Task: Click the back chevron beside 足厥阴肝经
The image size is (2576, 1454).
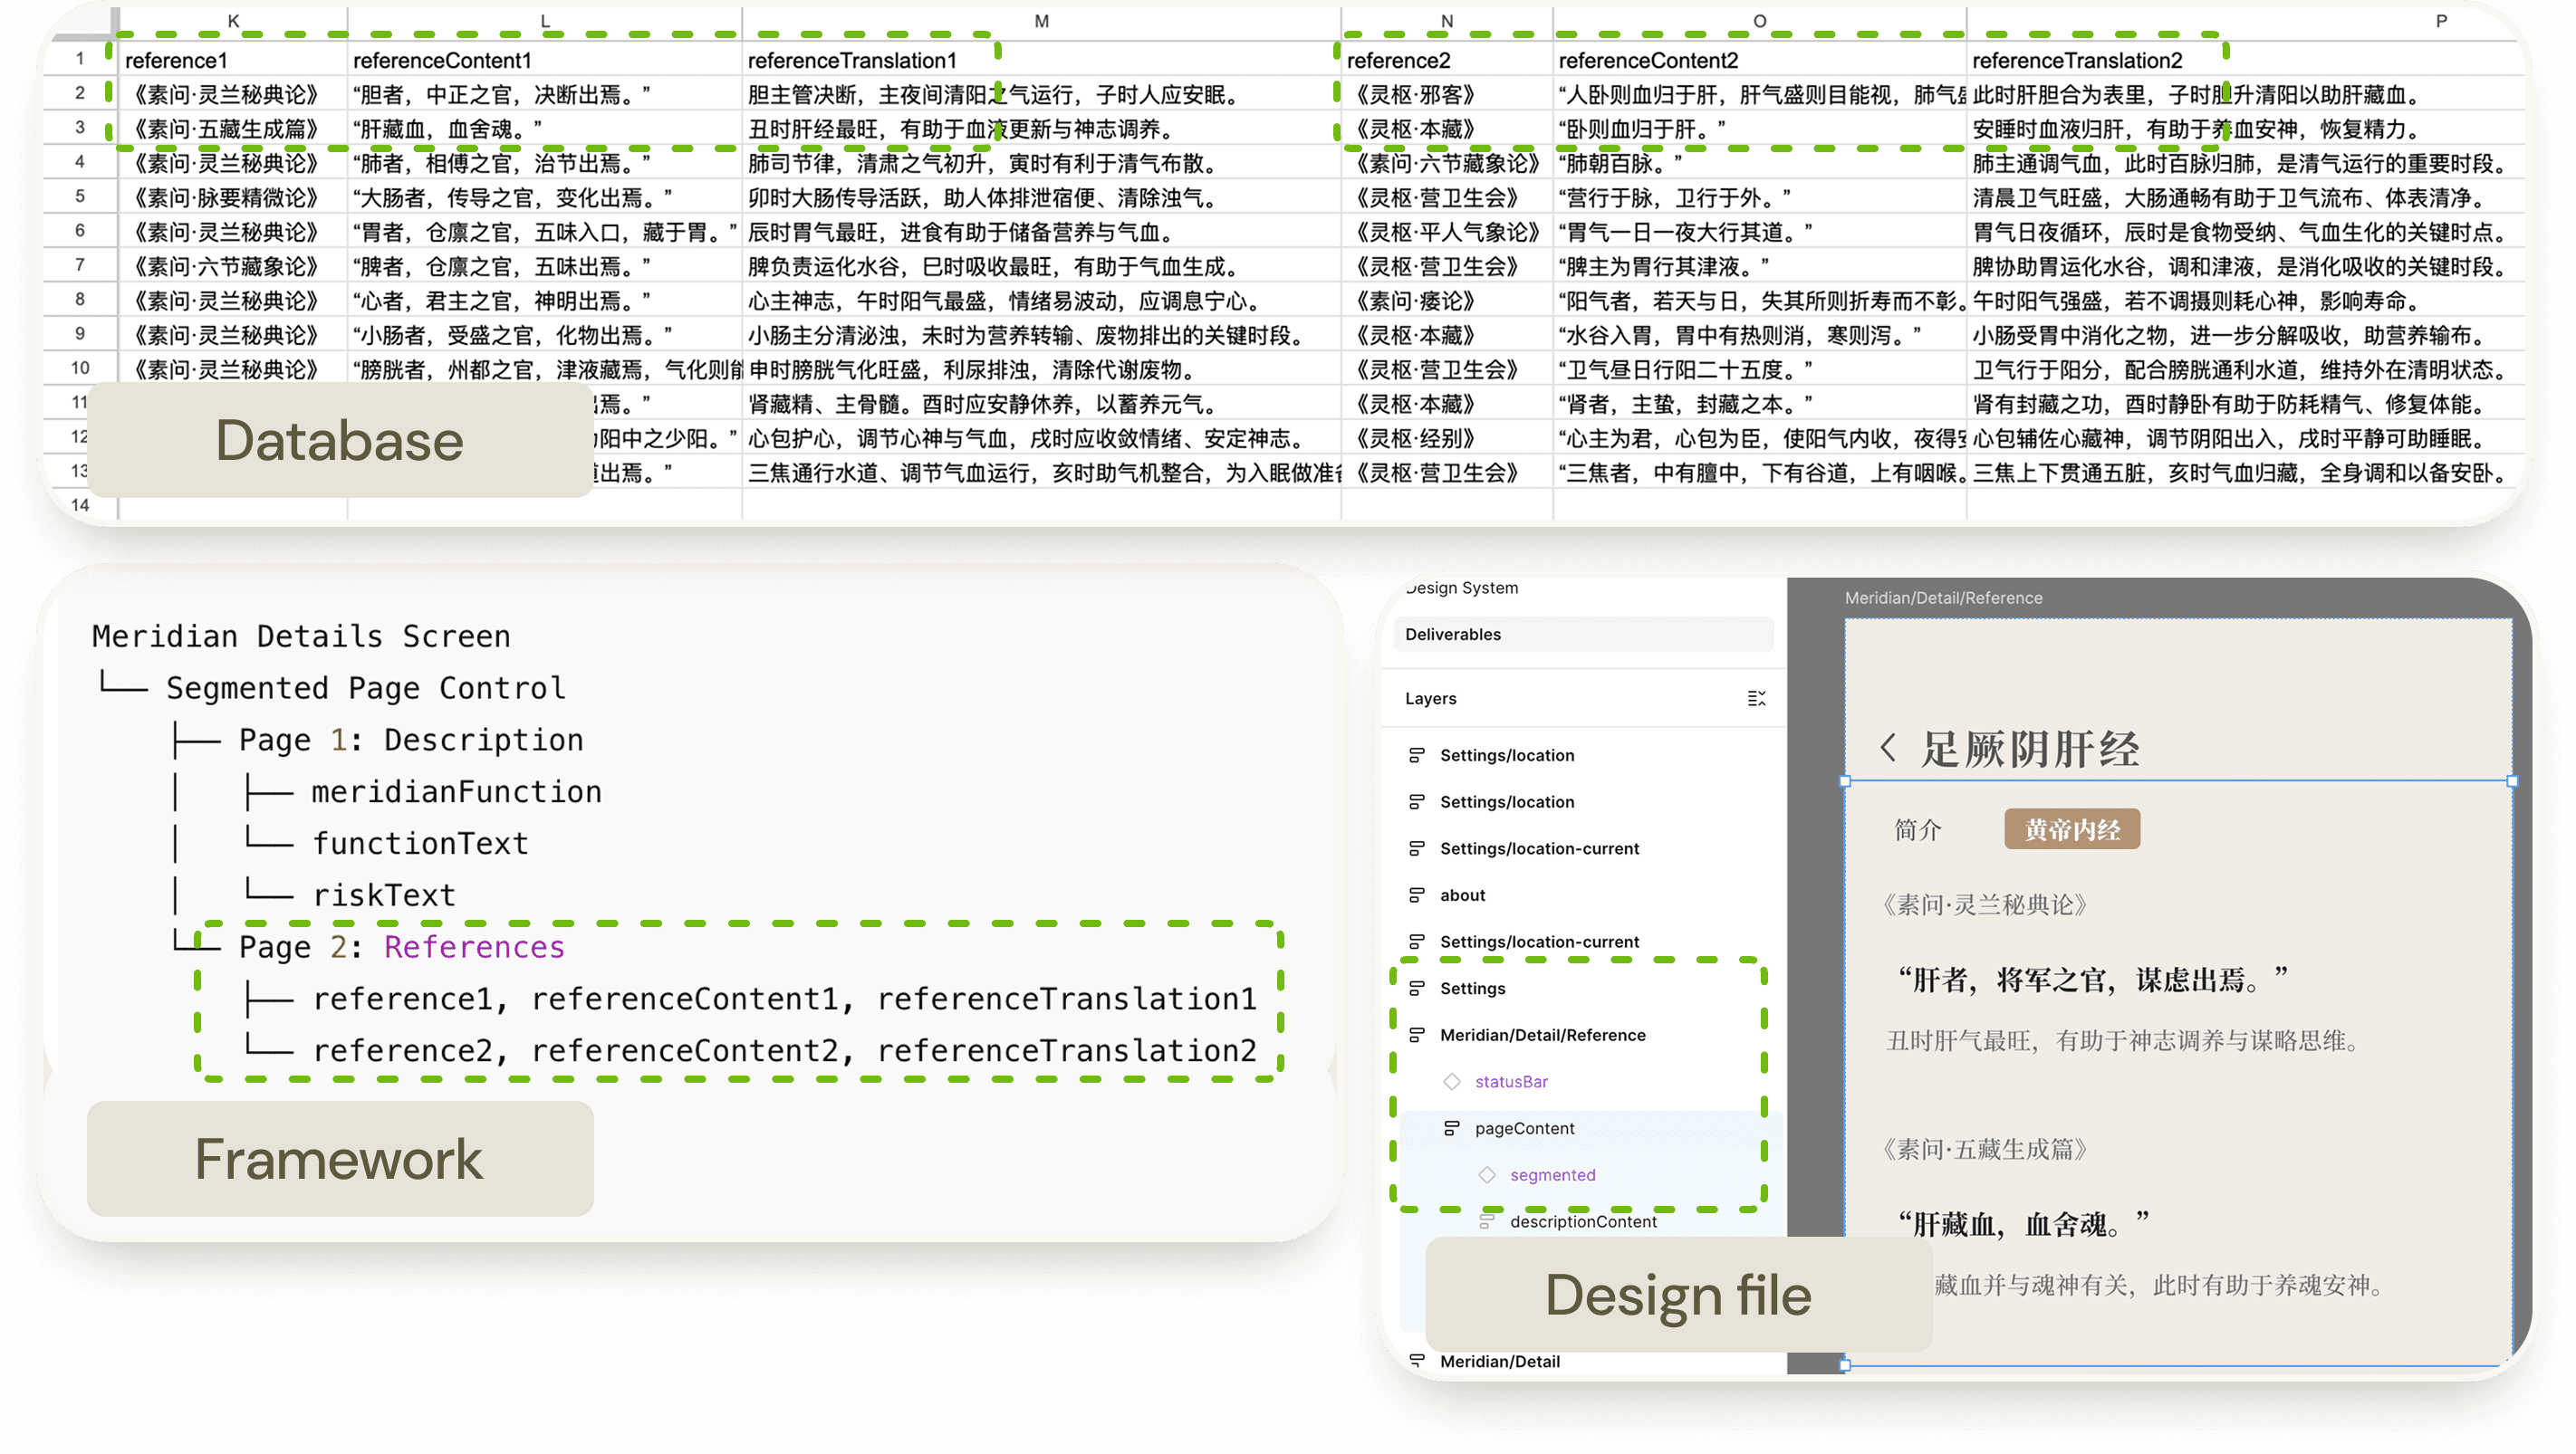Action: (1888, 748)
